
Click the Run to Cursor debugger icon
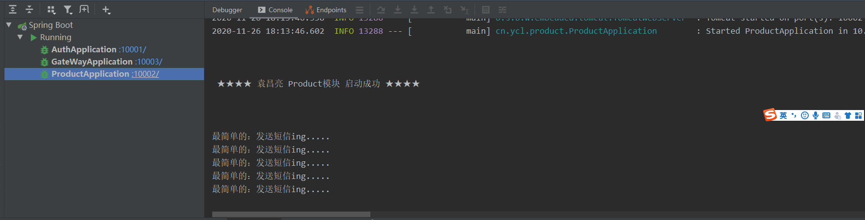[464, 10]
